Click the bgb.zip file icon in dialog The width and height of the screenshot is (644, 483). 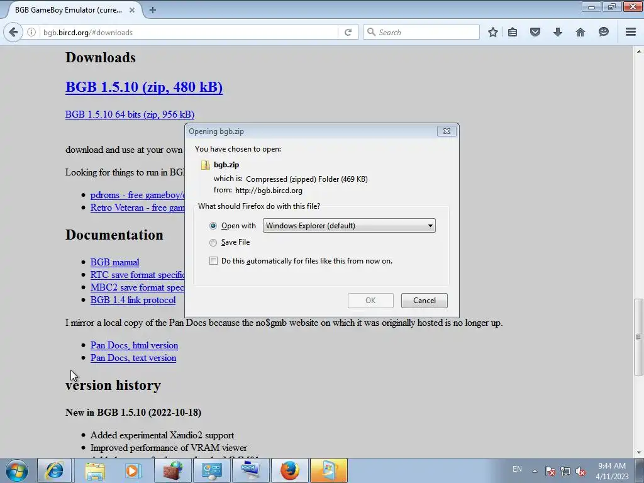point(206,165)
